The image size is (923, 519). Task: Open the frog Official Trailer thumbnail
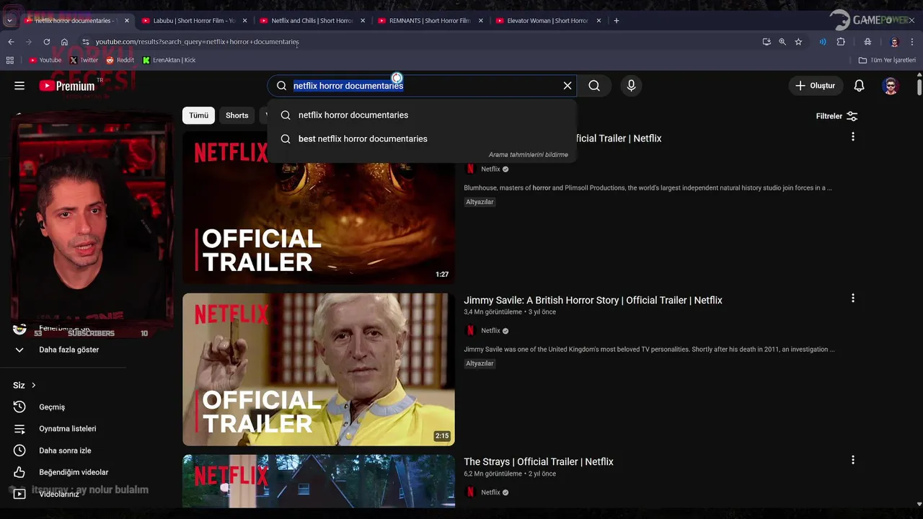[x=318, y=208]
